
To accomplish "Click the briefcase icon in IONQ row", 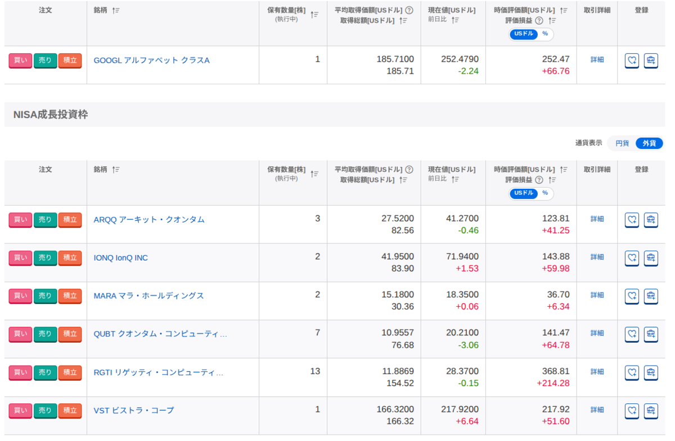I will tap(651, 258).
